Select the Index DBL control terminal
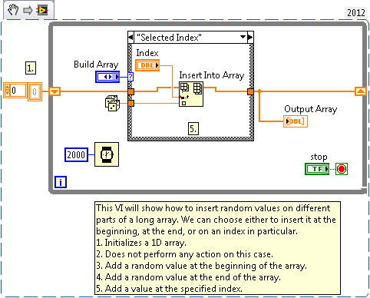 pyautogui.click(x=147, y=65)
